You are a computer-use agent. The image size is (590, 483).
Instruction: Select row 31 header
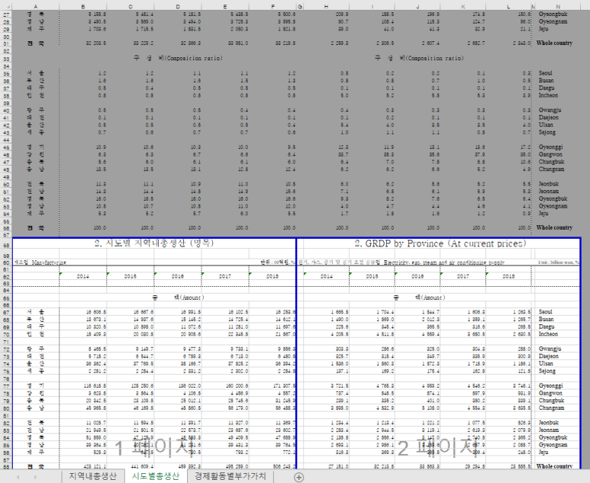pyautogui.click(x=6, y=43)
